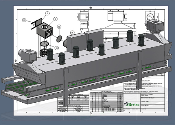Select the exploded cube housing with round holes
The width and height of the screenshot is (175, 125).
pyautogui.click(x=45, y=30)
